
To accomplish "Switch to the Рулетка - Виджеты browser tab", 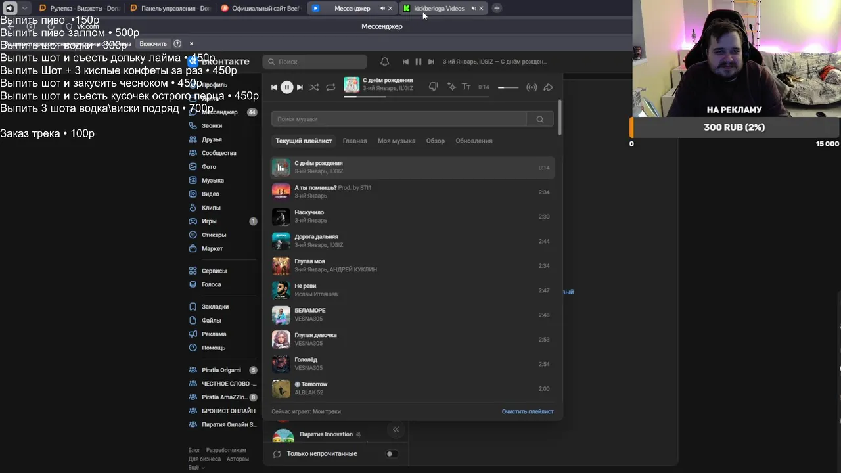I will [x=80, y=8].
